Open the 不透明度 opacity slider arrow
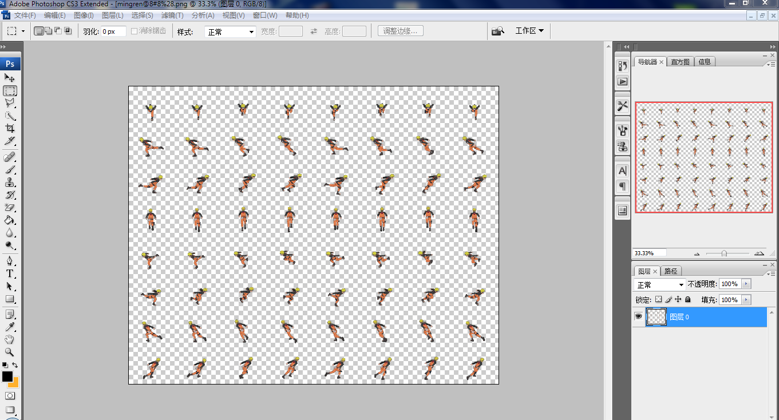The image size is (779, 420). point(745,284)
